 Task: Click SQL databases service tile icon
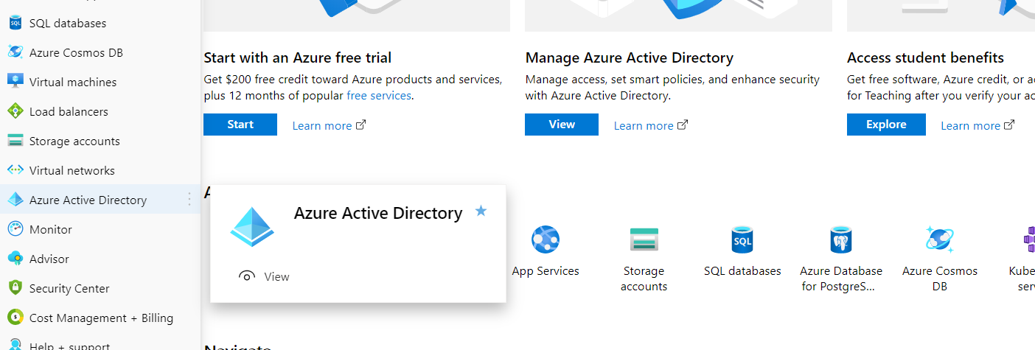click(x=742, y=239)
